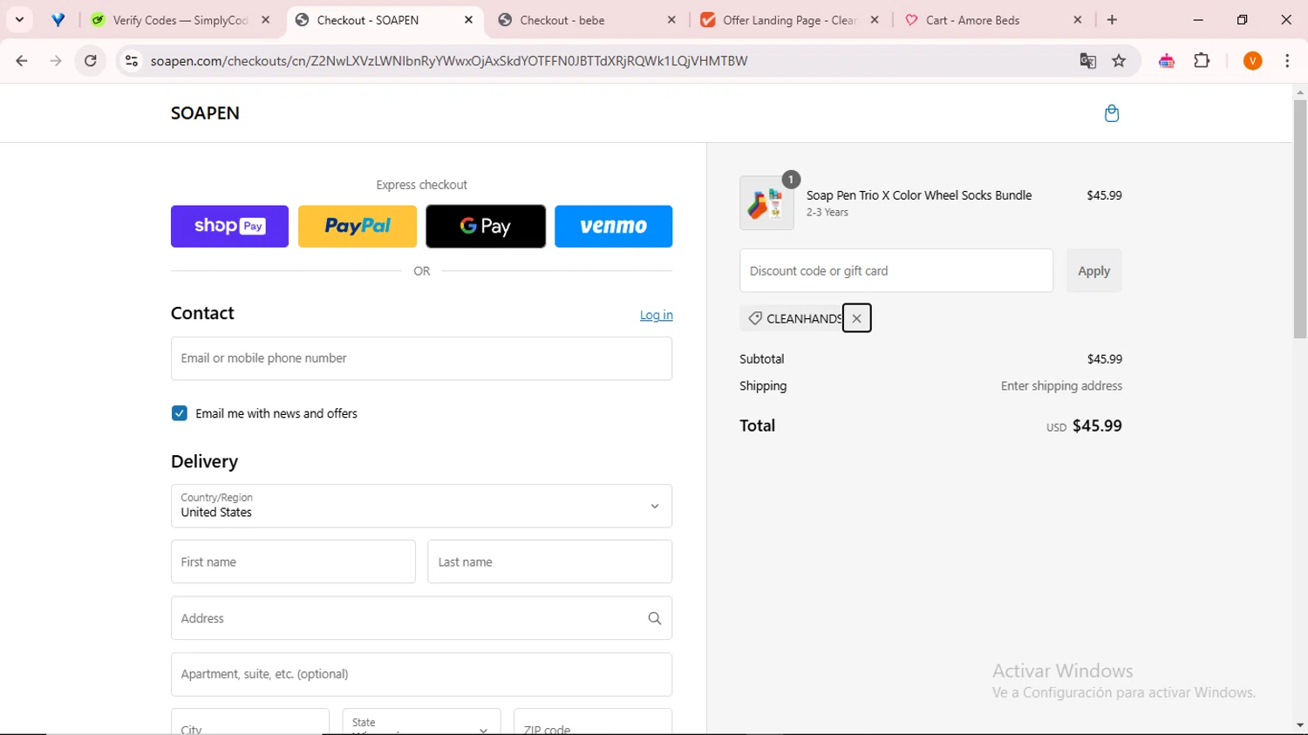1308x735 pixels.
Task: Open the shopping bag cart icon
Action: click(x=1112, y=113)
